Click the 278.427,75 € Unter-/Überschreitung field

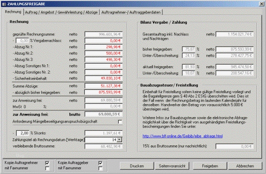235,56
